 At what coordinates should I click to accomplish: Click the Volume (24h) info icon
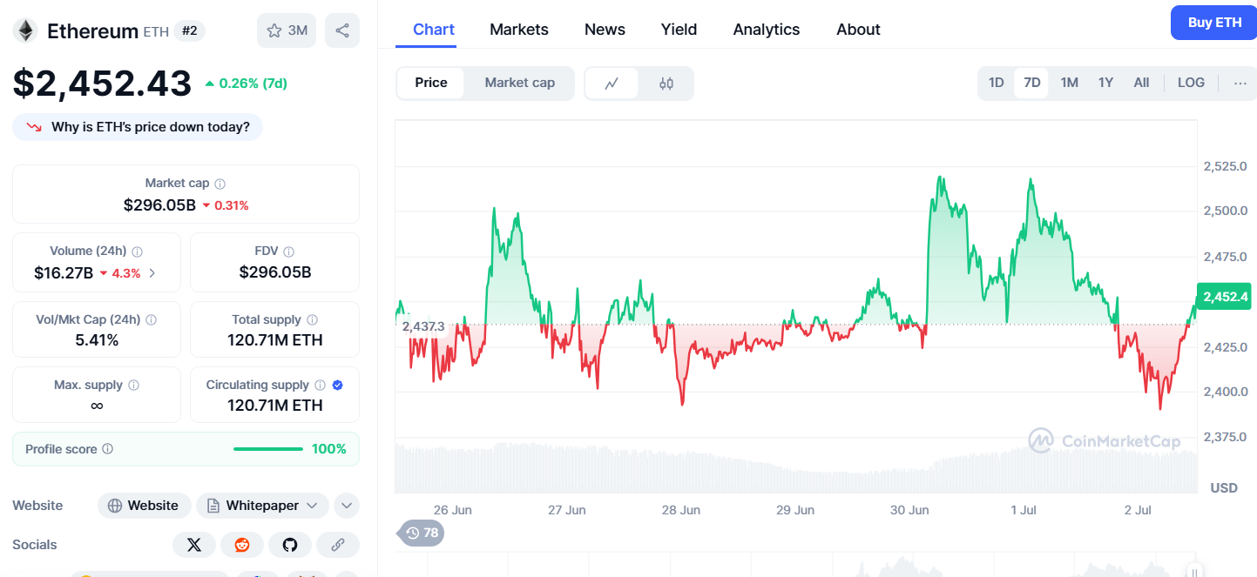[x=137, y=252]
